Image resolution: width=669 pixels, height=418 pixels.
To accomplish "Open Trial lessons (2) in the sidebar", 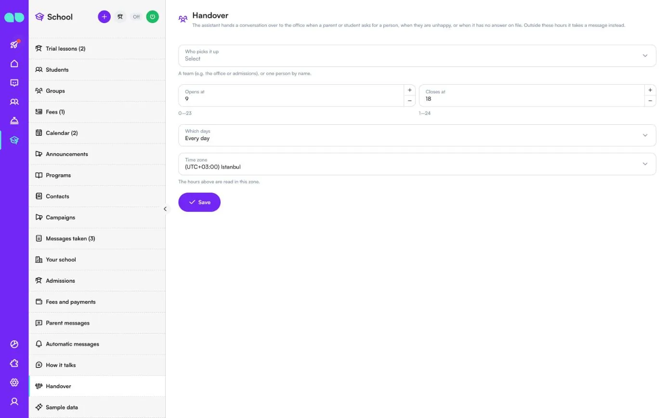I will [97, 49].
